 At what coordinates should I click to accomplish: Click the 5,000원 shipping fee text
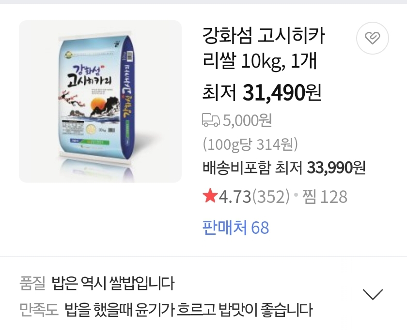coord(248,120)
